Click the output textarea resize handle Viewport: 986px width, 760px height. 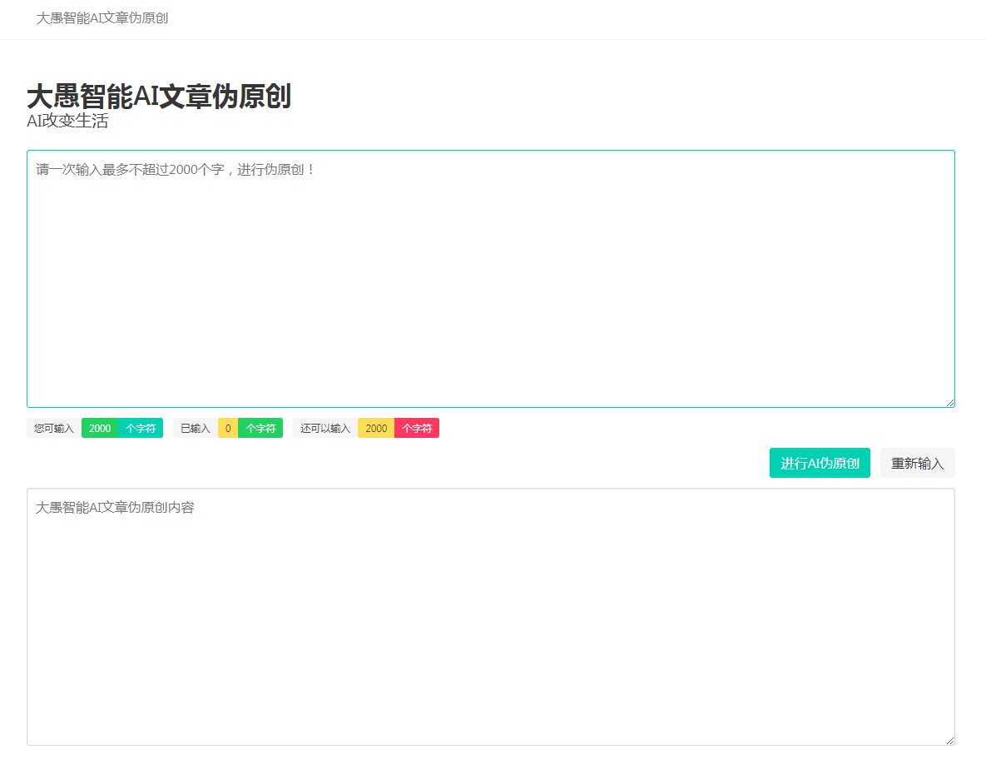coord(951,742)
